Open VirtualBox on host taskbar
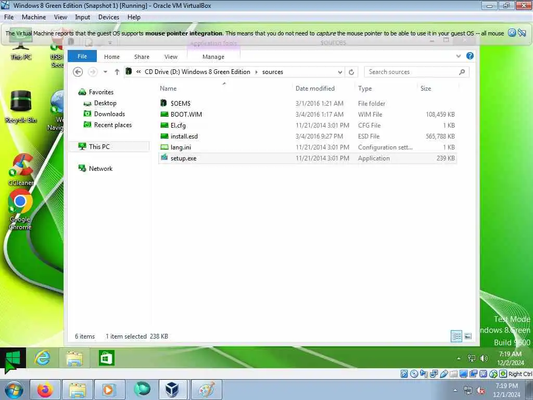 172,390
